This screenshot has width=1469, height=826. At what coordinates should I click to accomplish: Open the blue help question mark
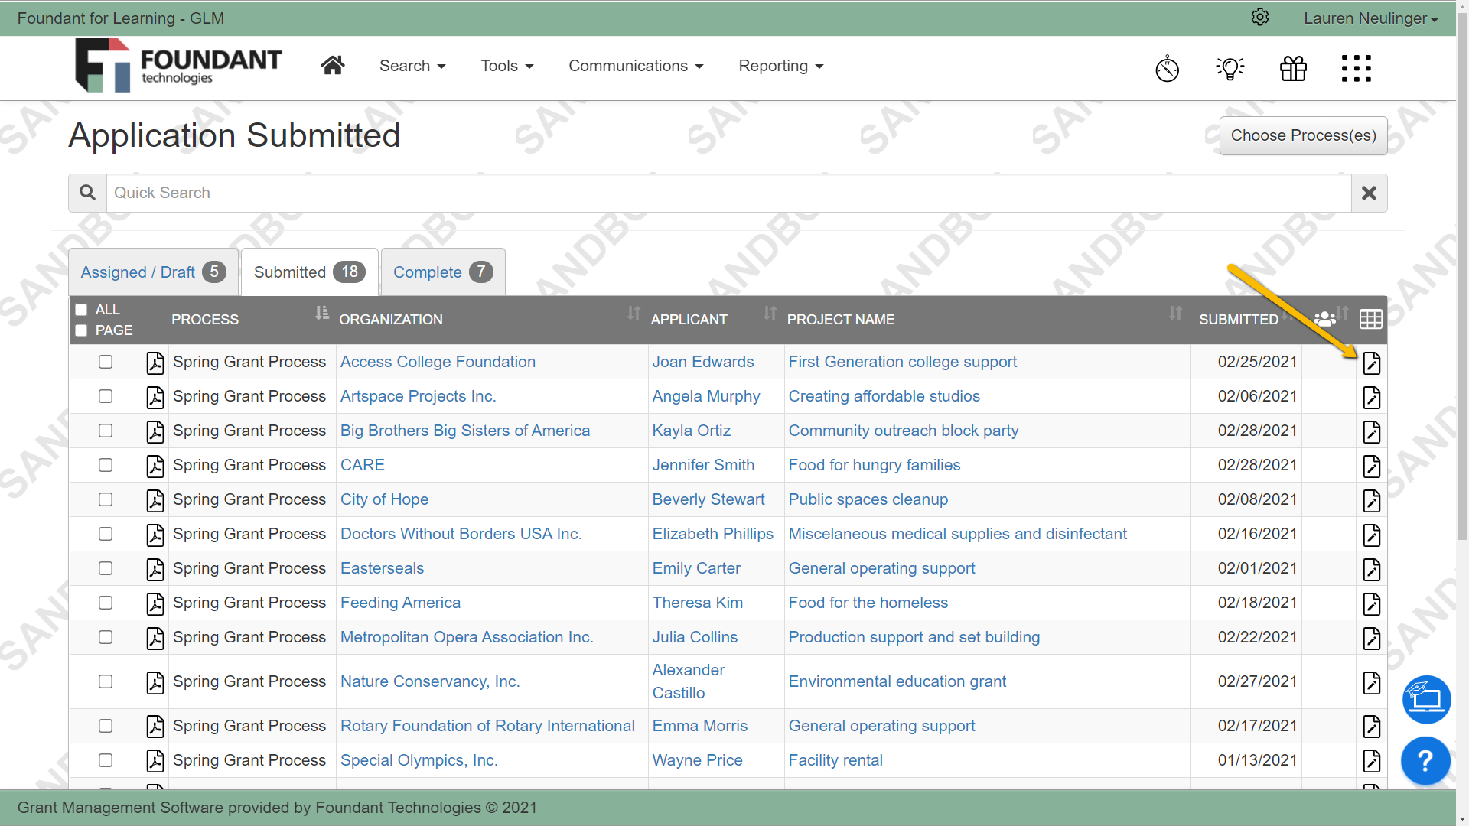1425,760
